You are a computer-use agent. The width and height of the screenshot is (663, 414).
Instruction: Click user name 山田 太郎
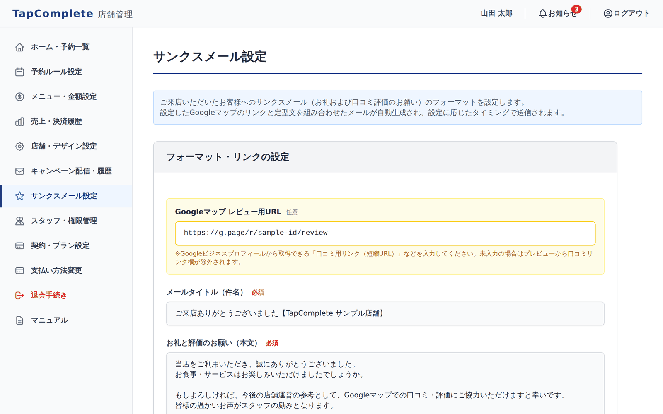496,14
